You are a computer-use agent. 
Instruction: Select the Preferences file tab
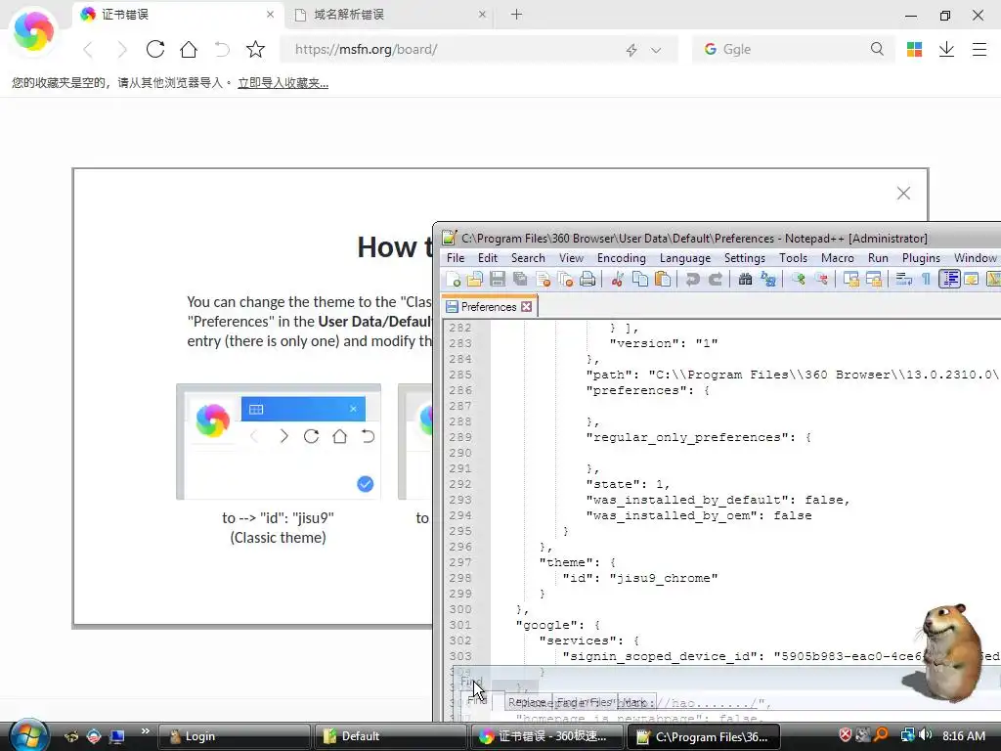(x=489, y=307)
